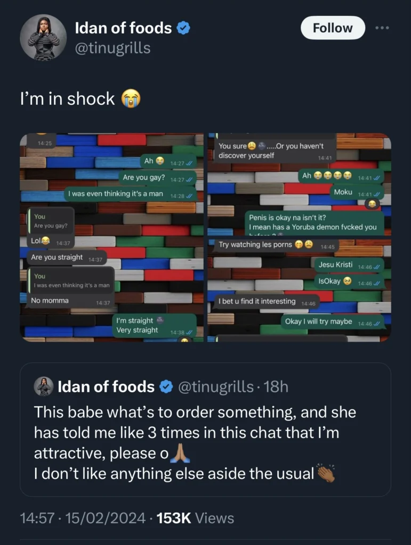Click the blue verified badge in header

[x=184, y=28]
